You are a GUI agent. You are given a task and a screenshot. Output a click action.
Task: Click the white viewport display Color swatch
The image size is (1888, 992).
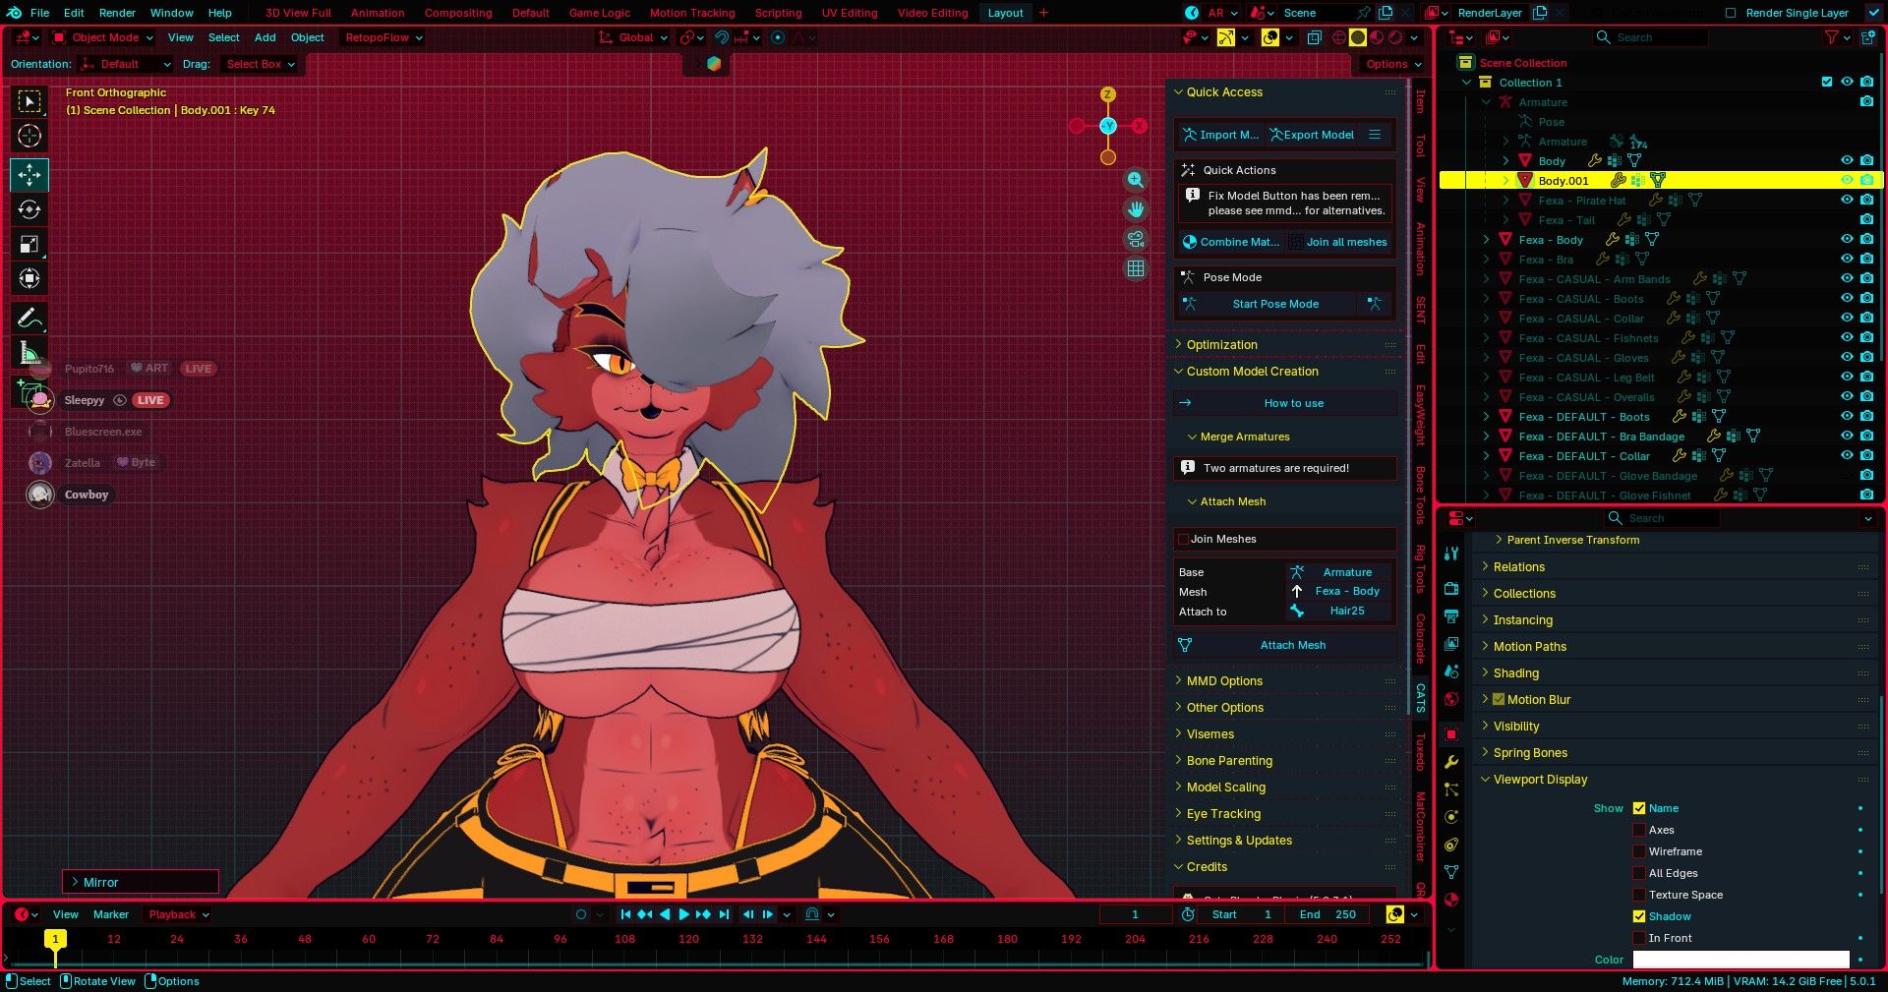click(x=1740, y=960)
